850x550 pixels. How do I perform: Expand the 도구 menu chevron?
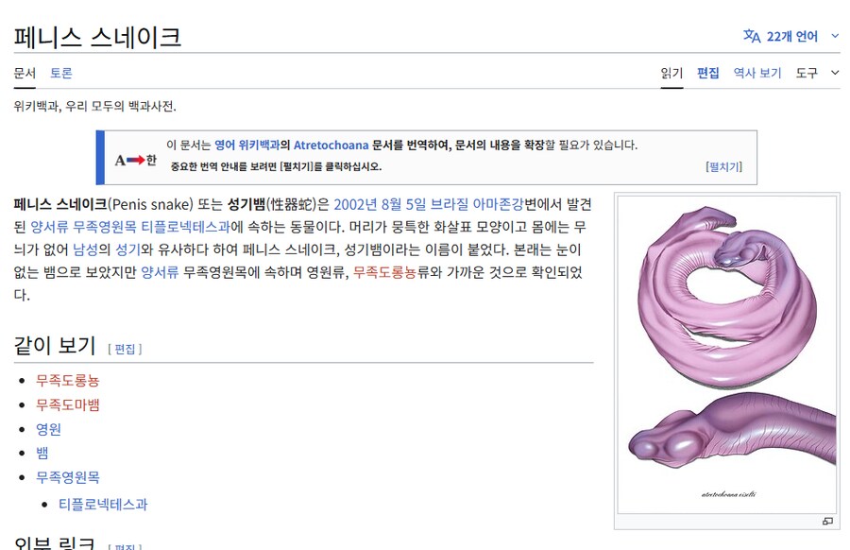tap(835, 73)
